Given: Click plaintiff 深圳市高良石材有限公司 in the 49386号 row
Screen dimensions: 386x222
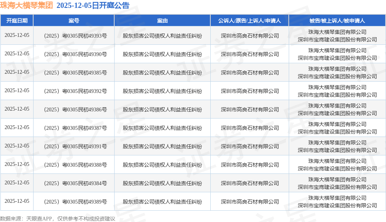Looking at the screenshot, I should click(x=250, y=109).
